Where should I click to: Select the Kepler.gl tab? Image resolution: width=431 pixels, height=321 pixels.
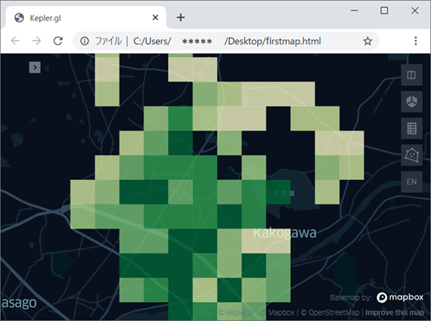click(85, 18)
